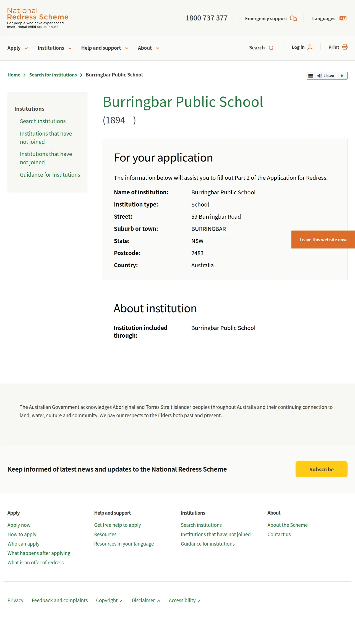Click the Leave this website now button
This screenshot has width=355, height=619.
[x=323, y=240]
